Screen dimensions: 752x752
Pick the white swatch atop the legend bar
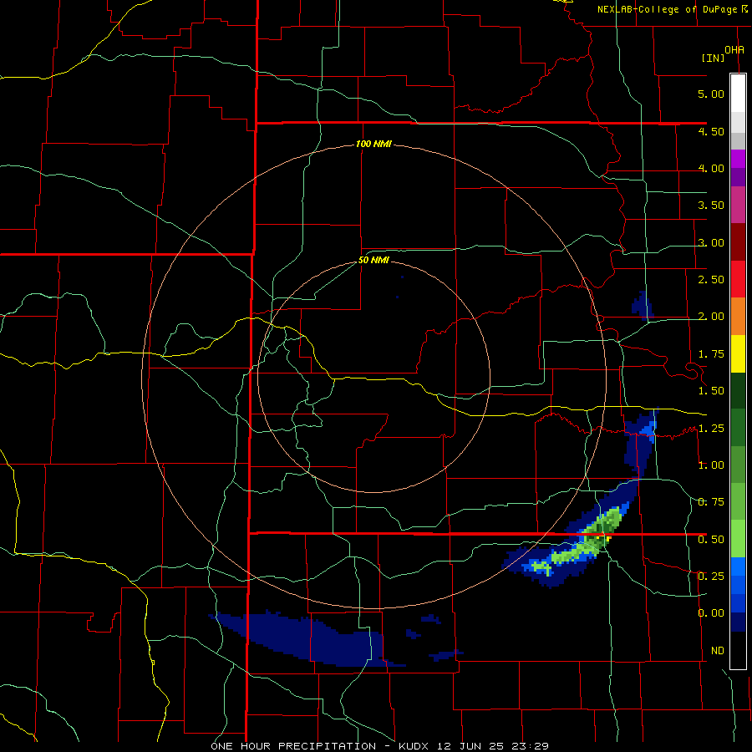coord(738,93)
